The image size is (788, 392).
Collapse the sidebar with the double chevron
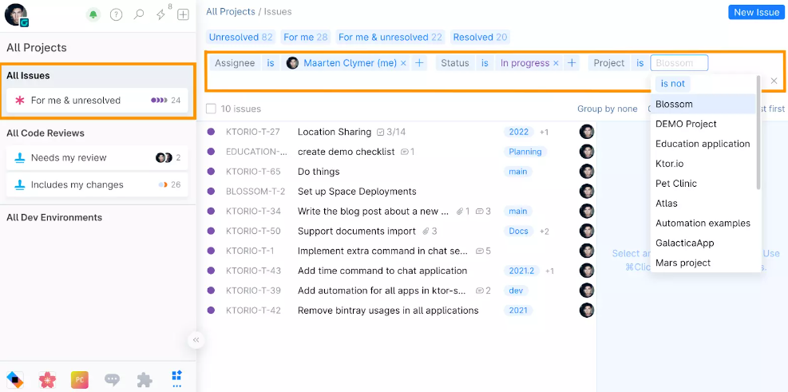pyautogui.click(x=196, y=340)
